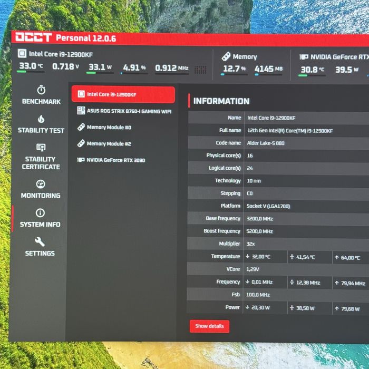The width and height of the screenshot is (369, 369).
Task: Click Base frequency value 3200,0 MHz
Action: (259, 219)
